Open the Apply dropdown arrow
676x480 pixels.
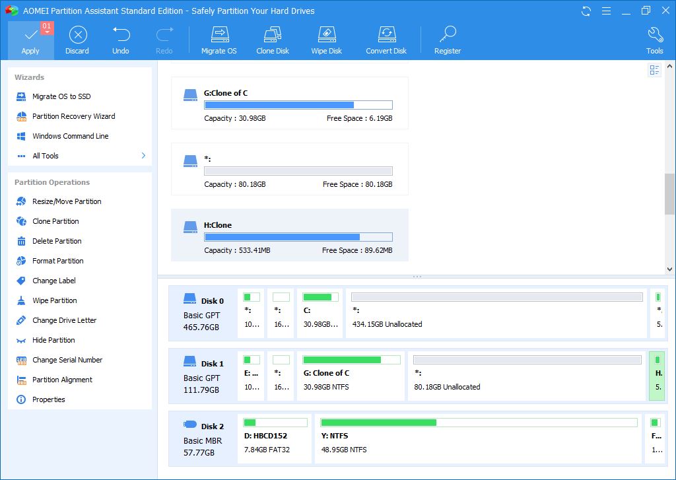(x=47, y=32)
